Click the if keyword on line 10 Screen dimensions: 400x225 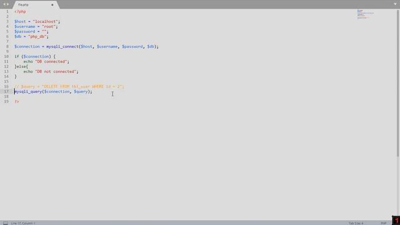[17, 57]
